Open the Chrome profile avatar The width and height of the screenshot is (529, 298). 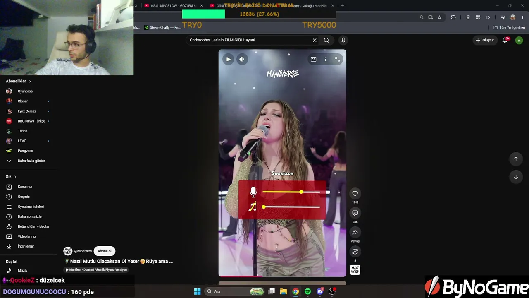pyautogui.click(x=513, y=17)
